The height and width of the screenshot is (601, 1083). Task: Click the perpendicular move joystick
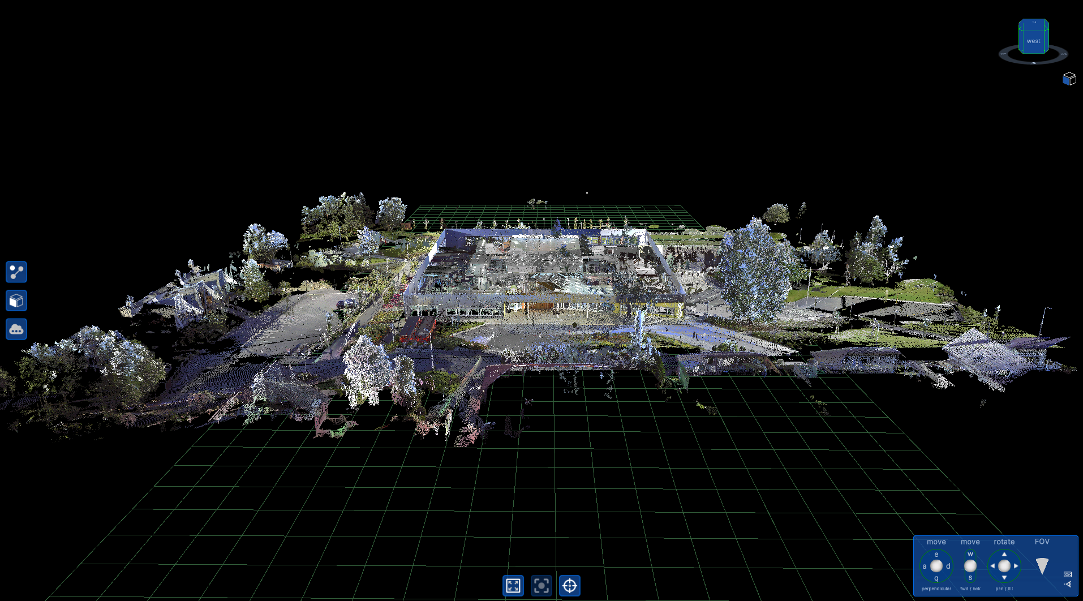936,566
